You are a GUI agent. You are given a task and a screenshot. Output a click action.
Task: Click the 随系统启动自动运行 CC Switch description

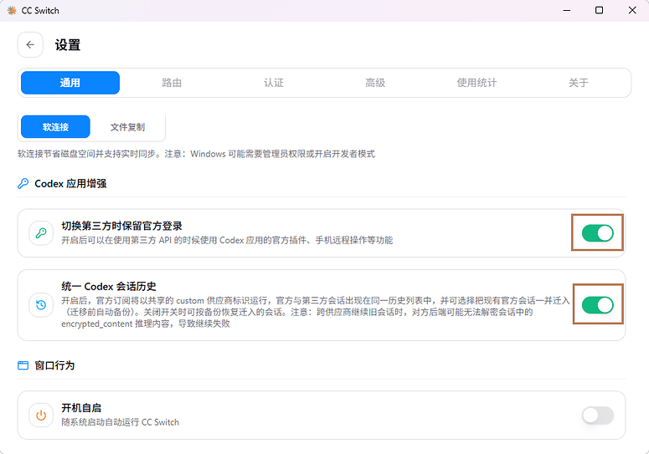[120, 422]
